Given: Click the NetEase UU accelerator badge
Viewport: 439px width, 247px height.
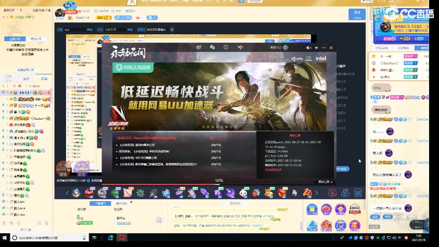Looking at the screenshot, I should tap(133, 67).
